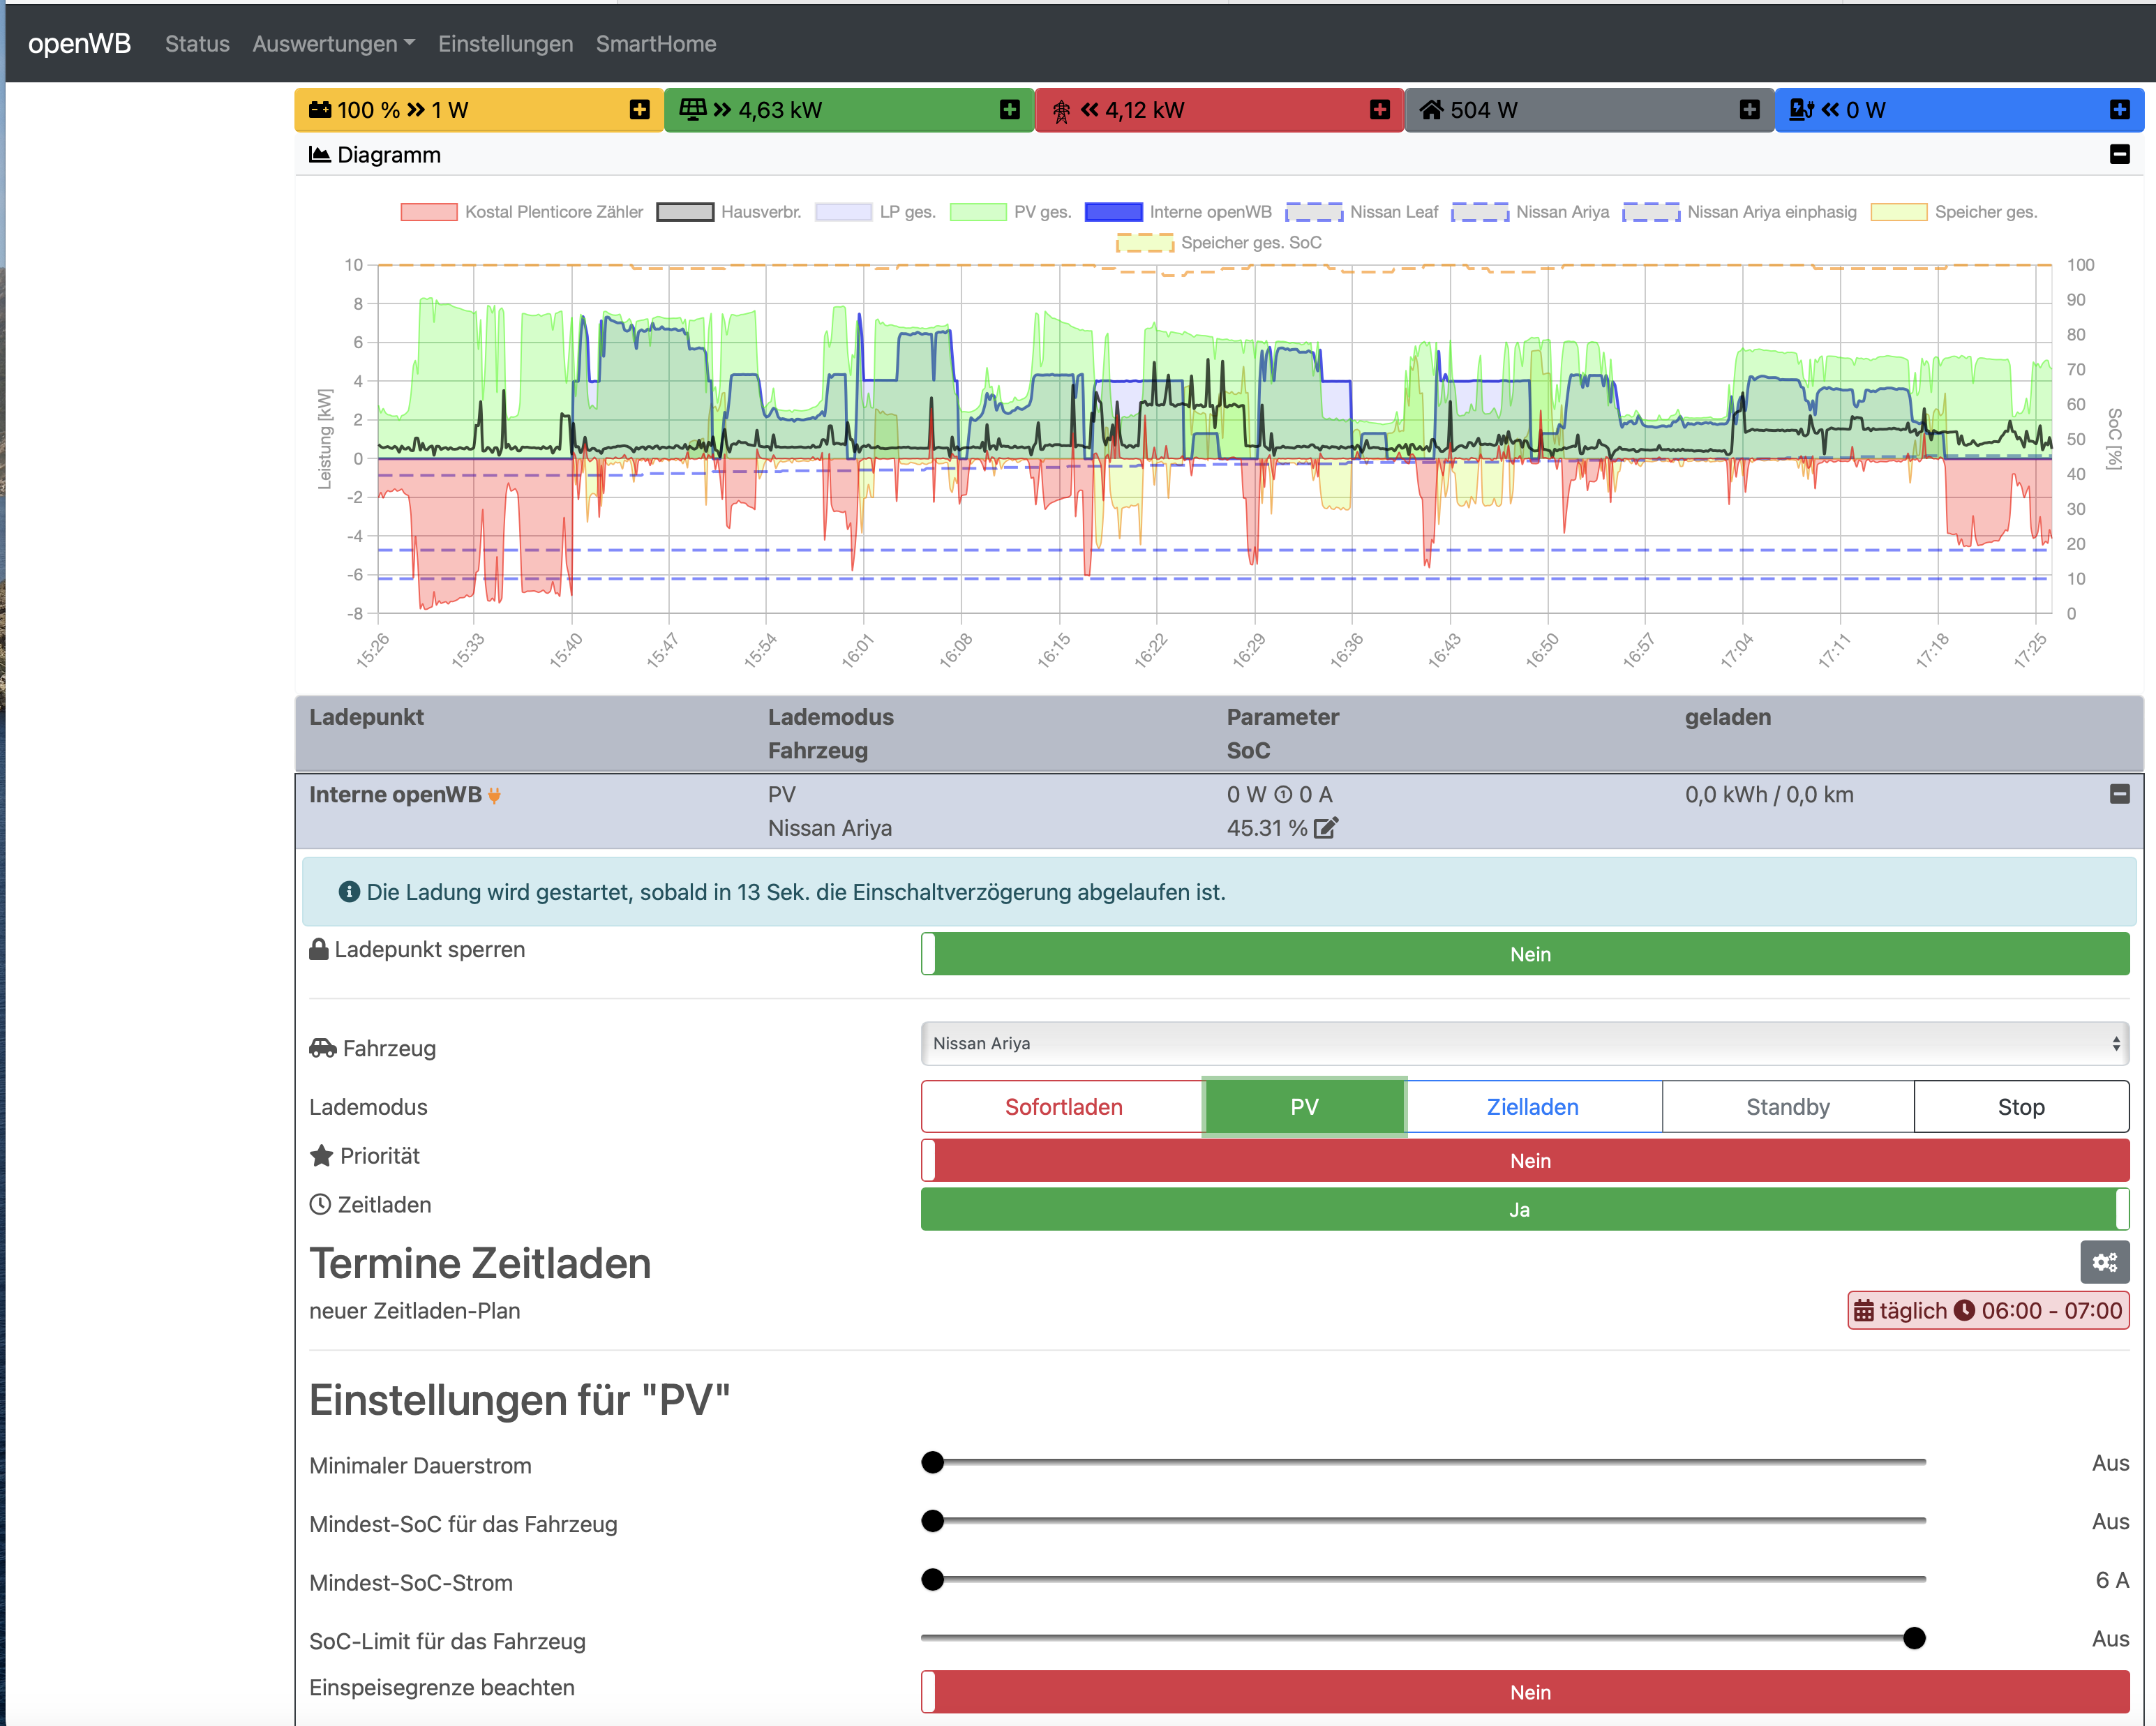Viewport: 2156px width, 1726px height.
Task: Click the clock icon beside Zeitladen
Action: (x=320, y=1205)
